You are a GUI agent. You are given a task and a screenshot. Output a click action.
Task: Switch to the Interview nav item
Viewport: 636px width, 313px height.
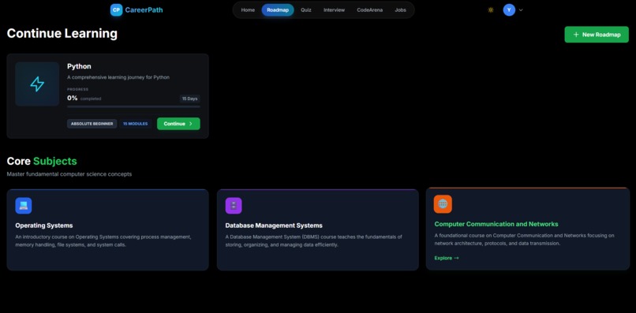[335, 10]
